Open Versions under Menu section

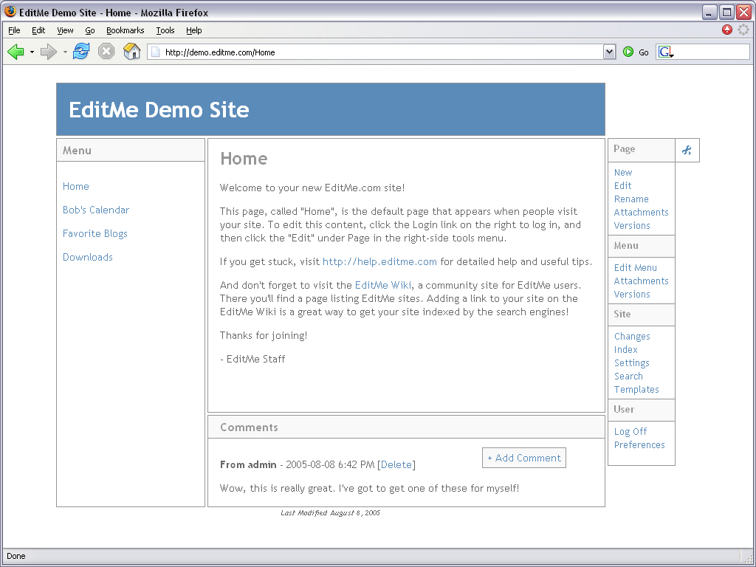(x=632, y=294)
